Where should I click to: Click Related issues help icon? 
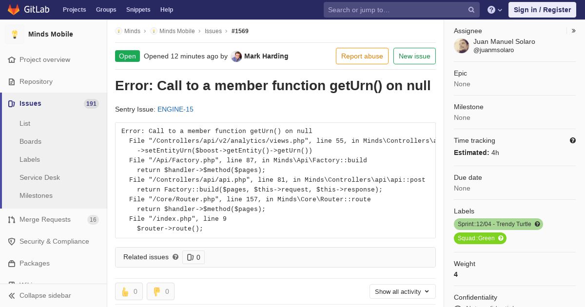click(175, 257)
